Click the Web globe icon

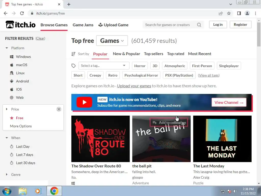(12, 98)
